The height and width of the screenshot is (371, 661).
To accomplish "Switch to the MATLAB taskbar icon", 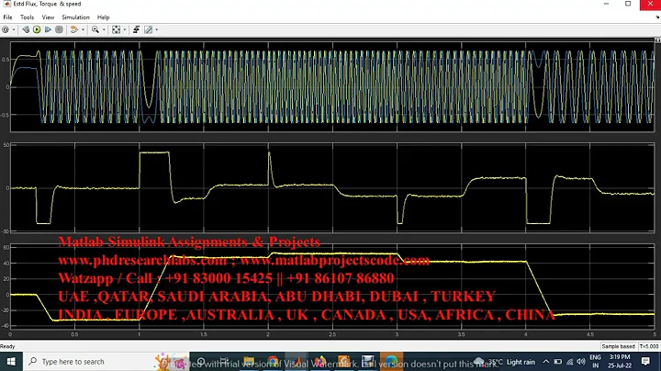I will 297,362.
